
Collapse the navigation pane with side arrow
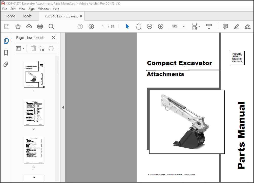point(63,107)
